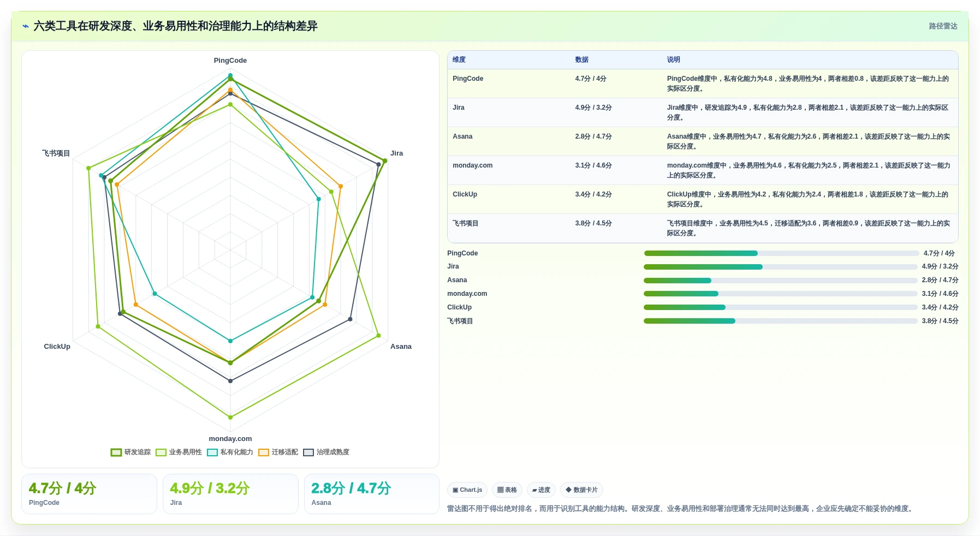This screenshot has height=536, width=980.
Task: Click the 研发追踪 data point on Jira axis
Action: [x=385, y=161]
